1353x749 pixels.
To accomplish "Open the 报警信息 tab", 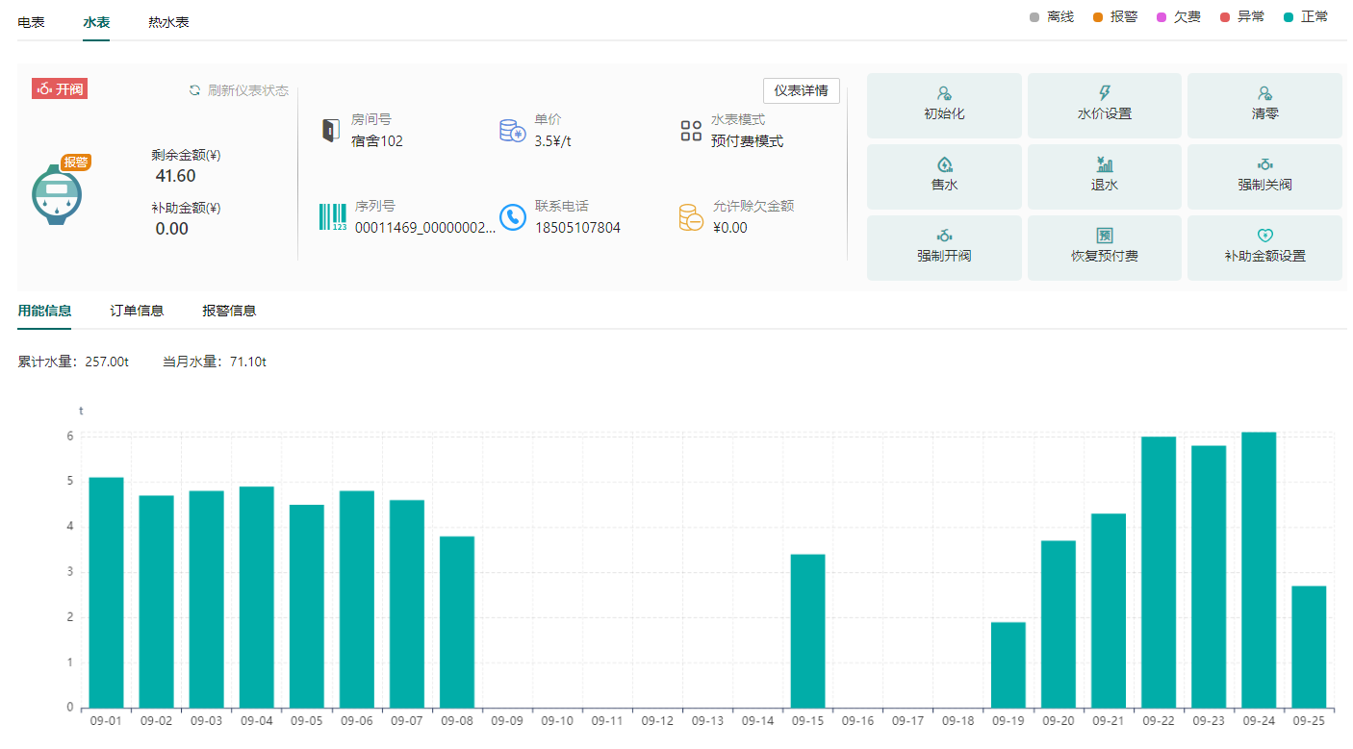I will [x=229, y=311].
